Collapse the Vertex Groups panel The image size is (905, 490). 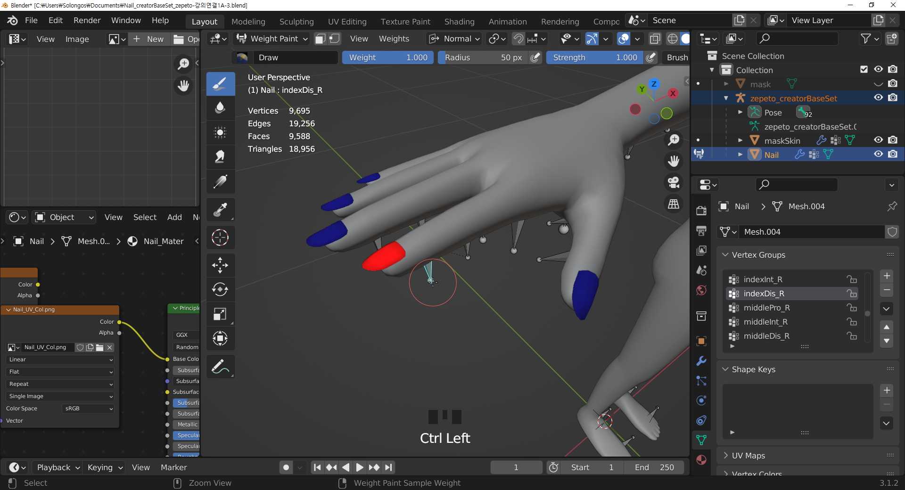click(725, 255)
